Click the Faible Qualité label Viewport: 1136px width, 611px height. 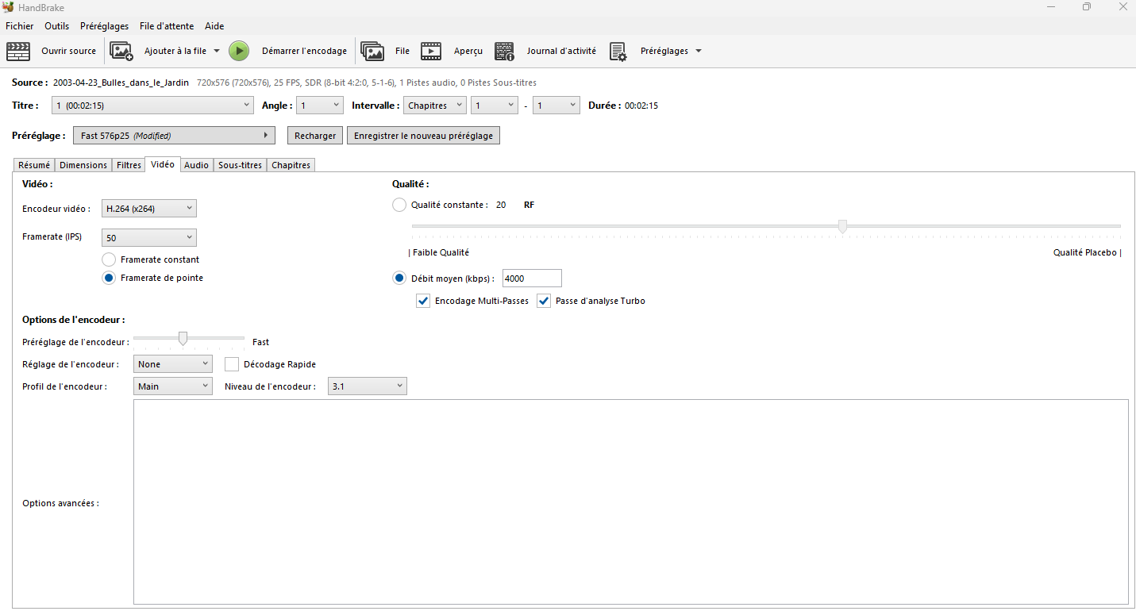[x=439, y=252]
